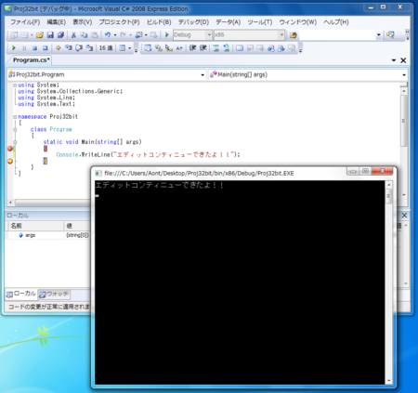Click the Undo arrow icon

point(108,35)
